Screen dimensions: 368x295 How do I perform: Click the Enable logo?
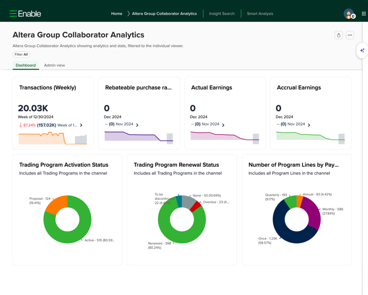[x=25, y=14]
